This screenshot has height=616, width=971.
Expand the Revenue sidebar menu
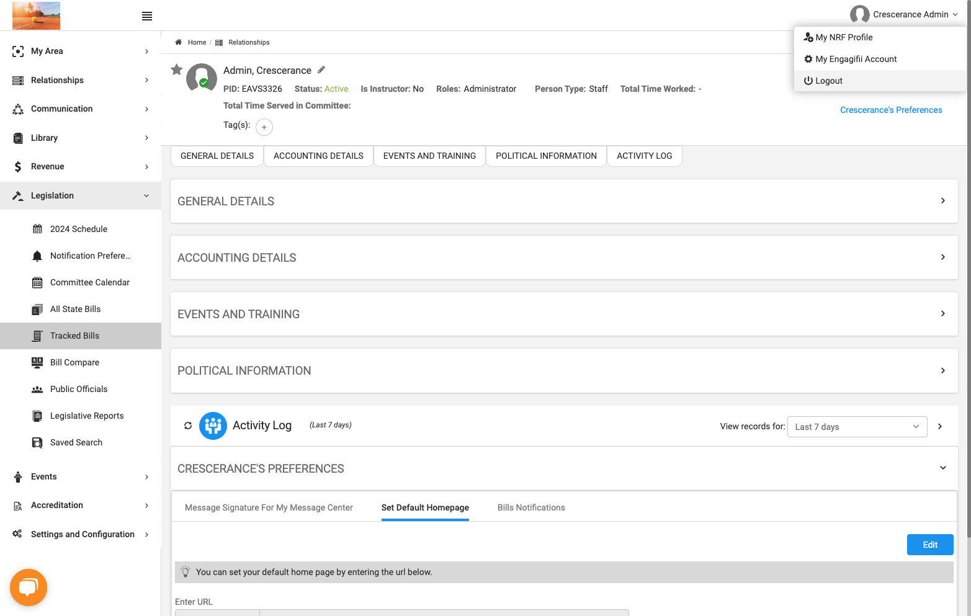(x=81, y=166)
